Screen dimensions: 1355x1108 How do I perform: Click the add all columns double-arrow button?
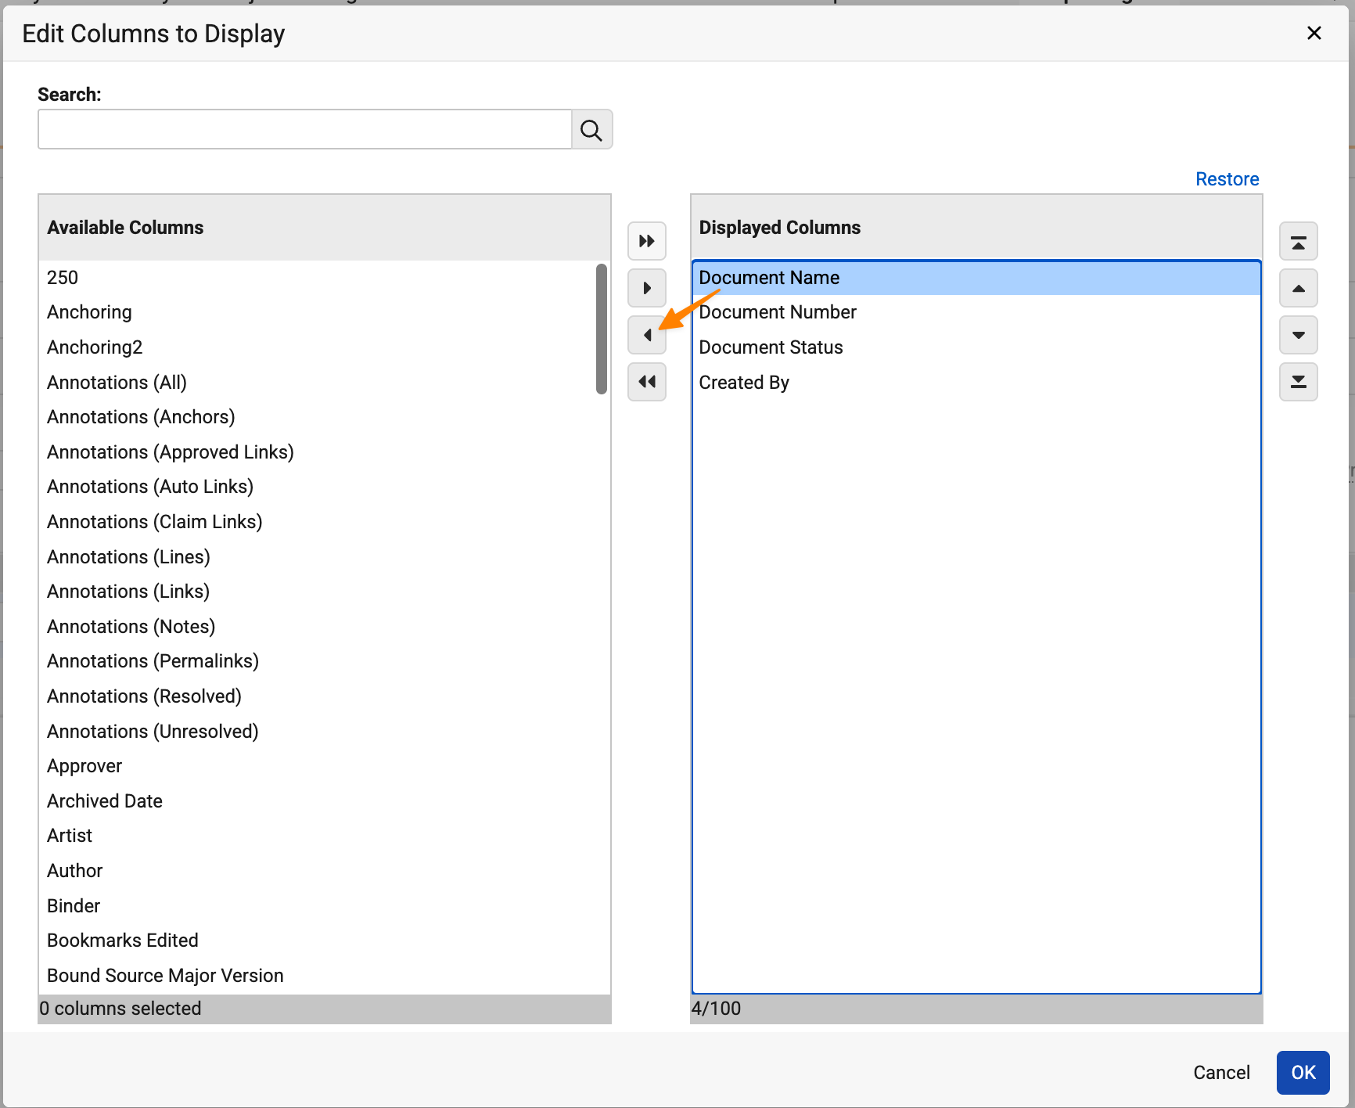[646, 241]
